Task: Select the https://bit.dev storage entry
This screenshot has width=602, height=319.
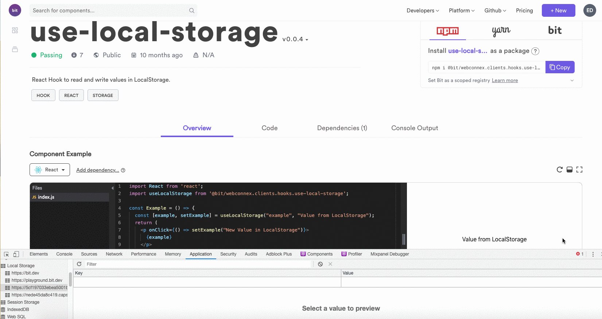Action: click(25, 273)
